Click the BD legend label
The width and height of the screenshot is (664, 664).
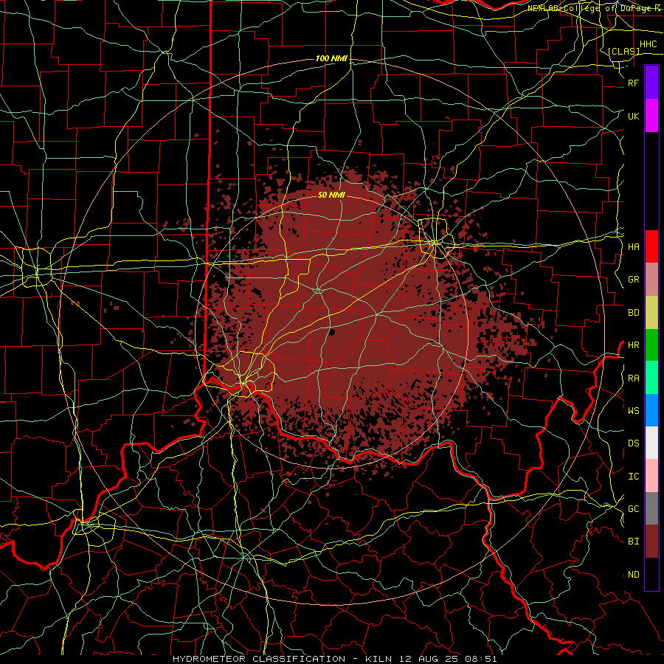tap(634, 313)
